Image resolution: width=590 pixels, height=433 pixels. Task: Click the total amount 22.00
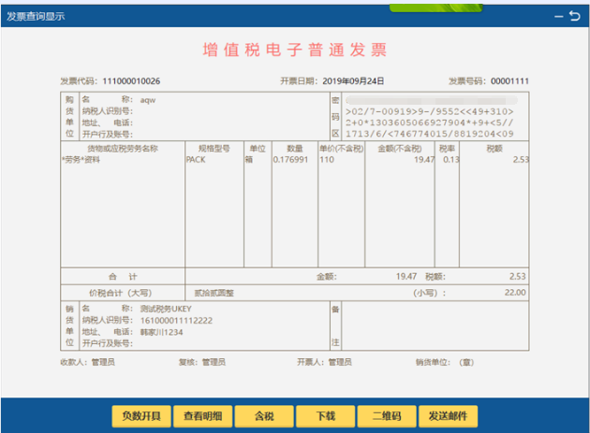click(515, 293)
